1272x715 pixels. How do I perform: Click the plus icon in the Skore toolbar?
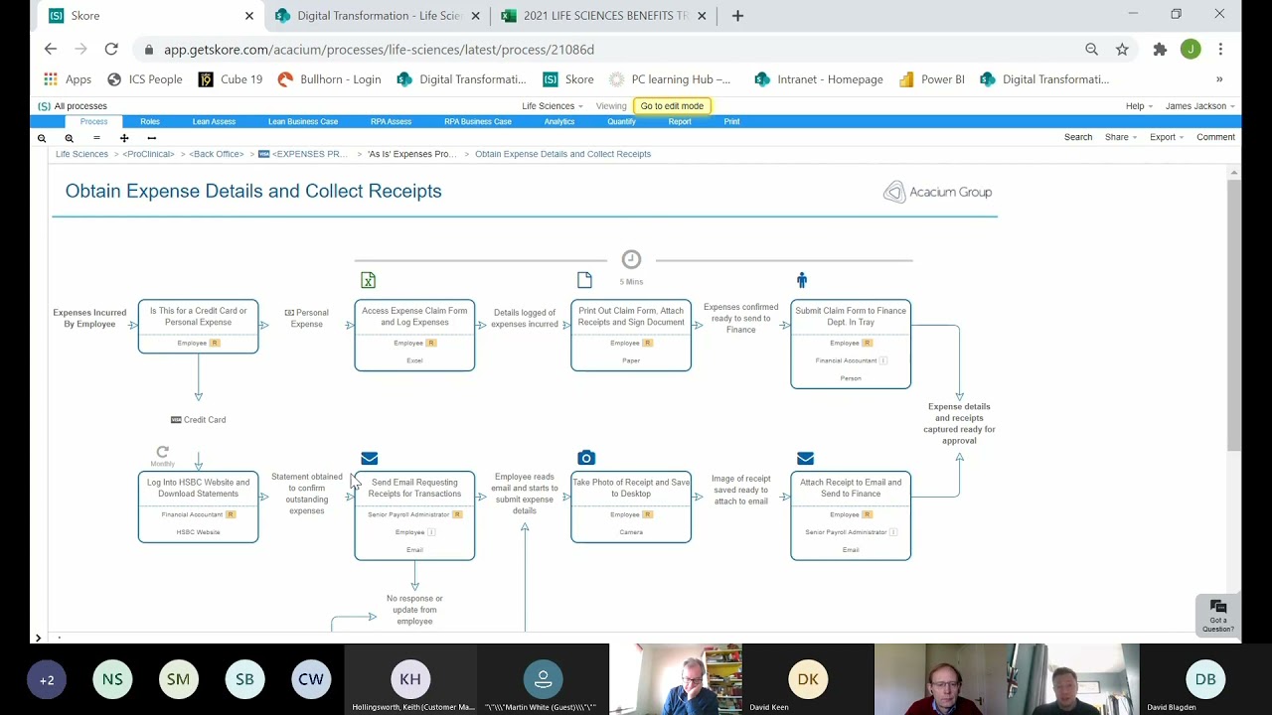coord(124,138)
